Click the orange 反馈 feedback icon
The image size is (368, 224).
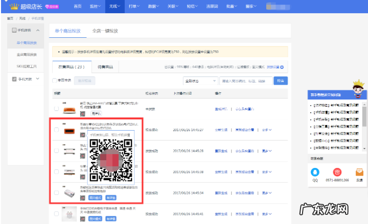(x=359, y=172)
